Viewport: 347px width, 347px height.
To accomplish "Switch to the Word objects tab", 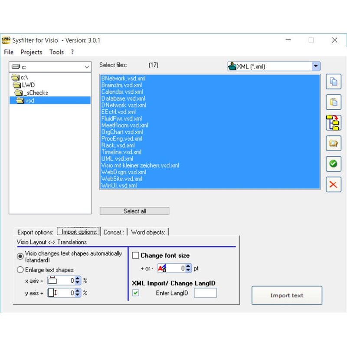I will coord(148,232).
